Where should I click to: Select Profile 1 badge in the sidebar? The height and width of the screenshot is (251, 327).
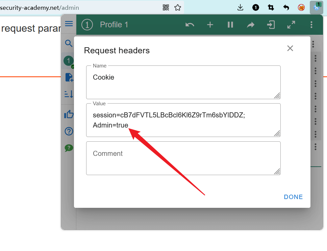coord(69,61)
